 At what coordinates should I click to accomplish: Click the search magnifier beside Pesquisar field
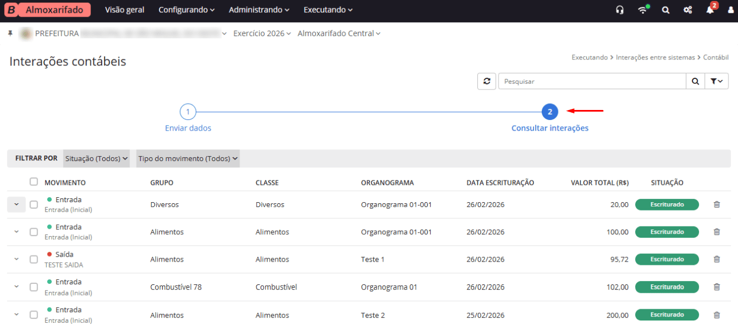(x=695, y=81)
